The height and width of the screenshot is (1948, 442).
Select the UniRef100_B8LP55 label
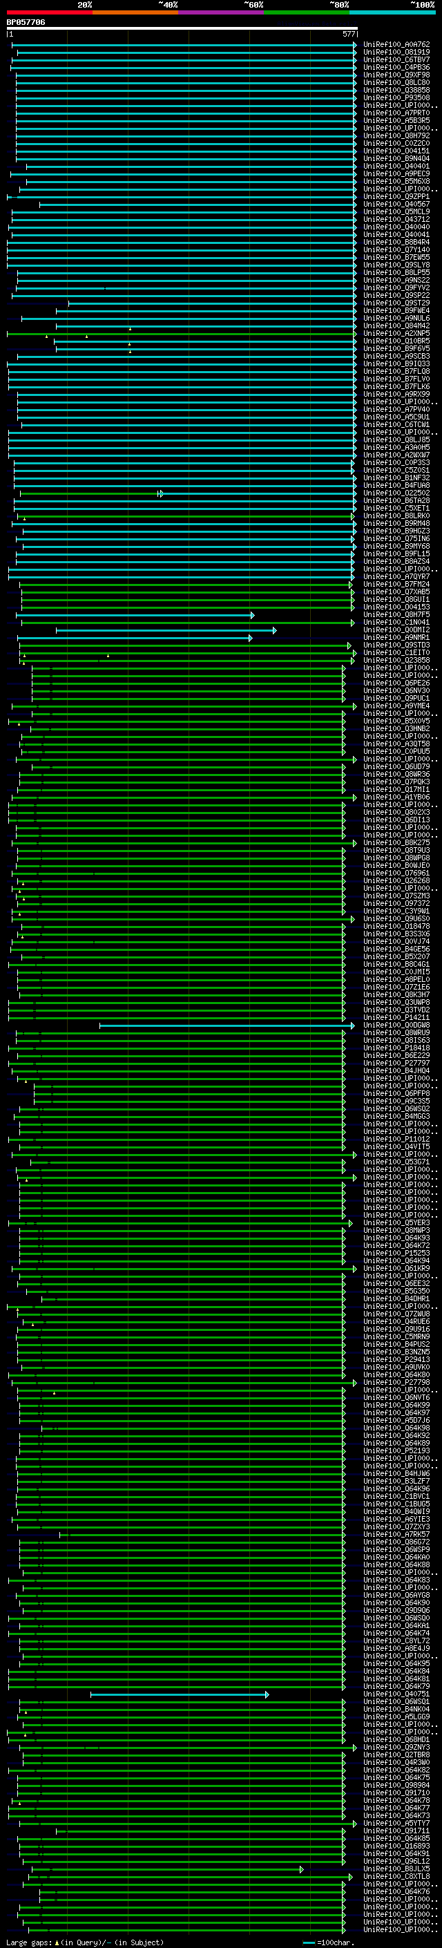[x=396, y=272]
